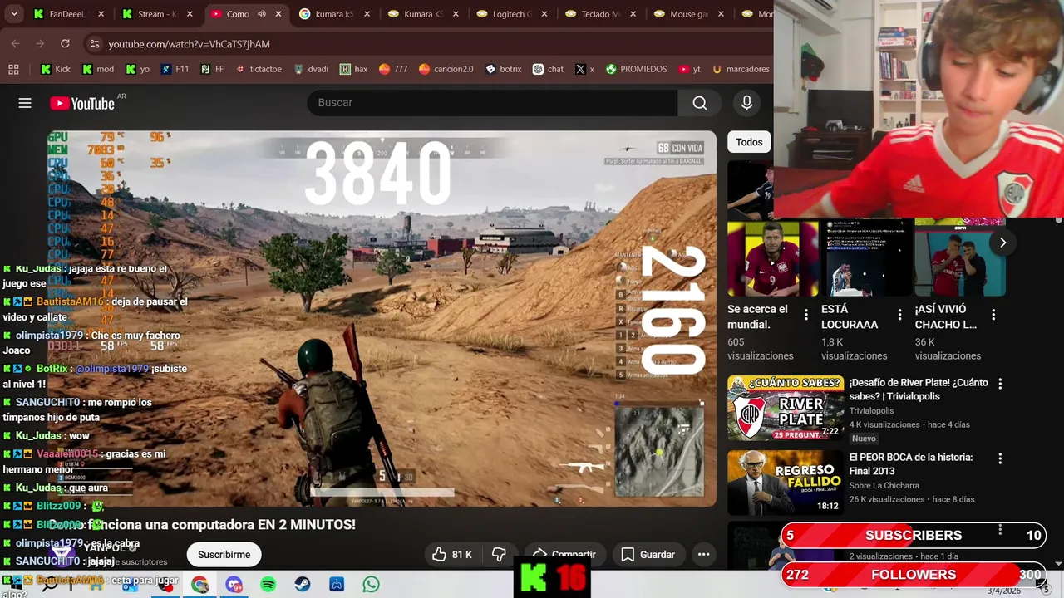Open the Kick bookmark
Image resolution: width=1064 pixels, height=598 pixels.
(56, 69)
